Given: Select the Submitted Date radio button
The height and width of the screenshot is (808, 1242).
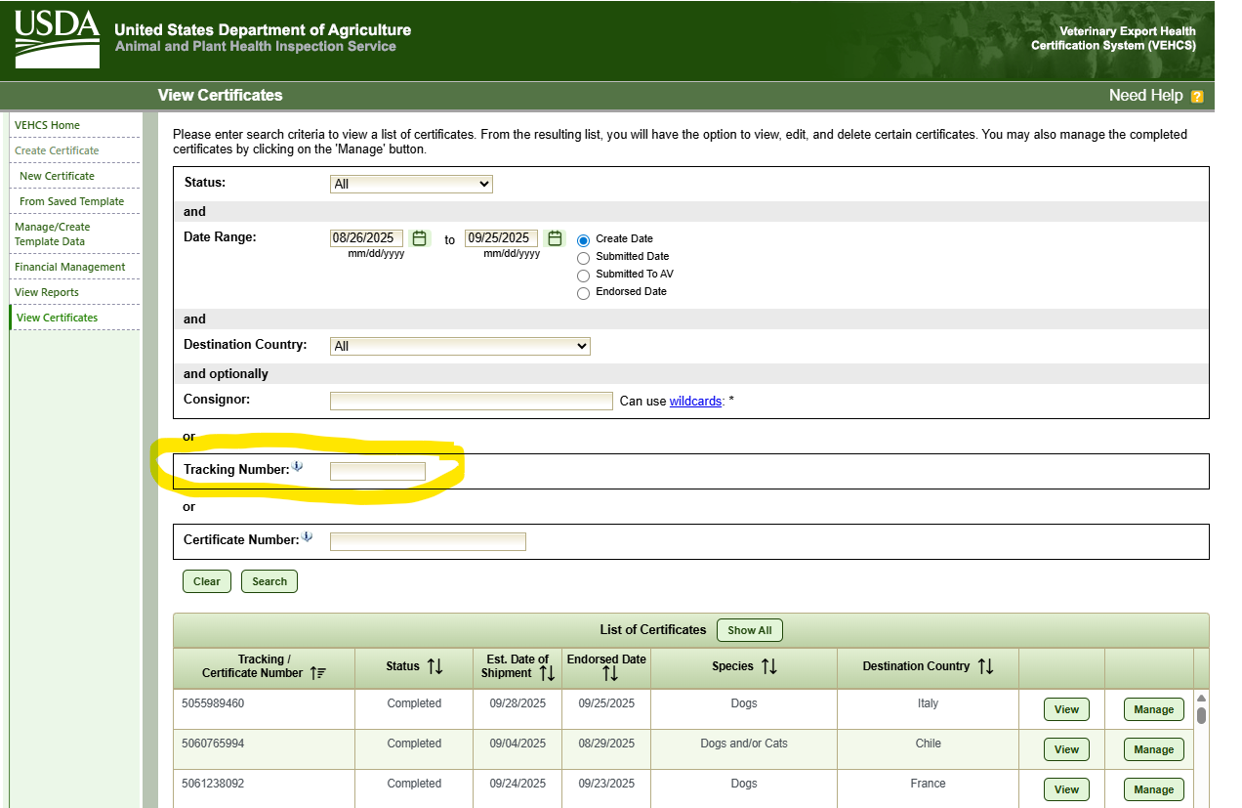Looking at the screenshot, I should 584,258.
